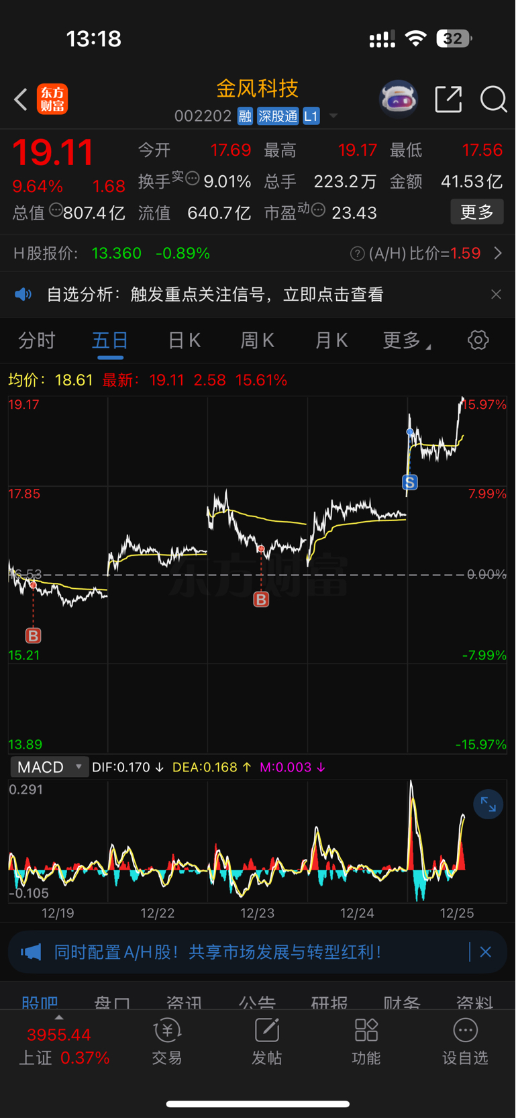Screen dimensions: 516x1118
Task: Open MACD indicator dropdown
Action: tap(50, 767)
